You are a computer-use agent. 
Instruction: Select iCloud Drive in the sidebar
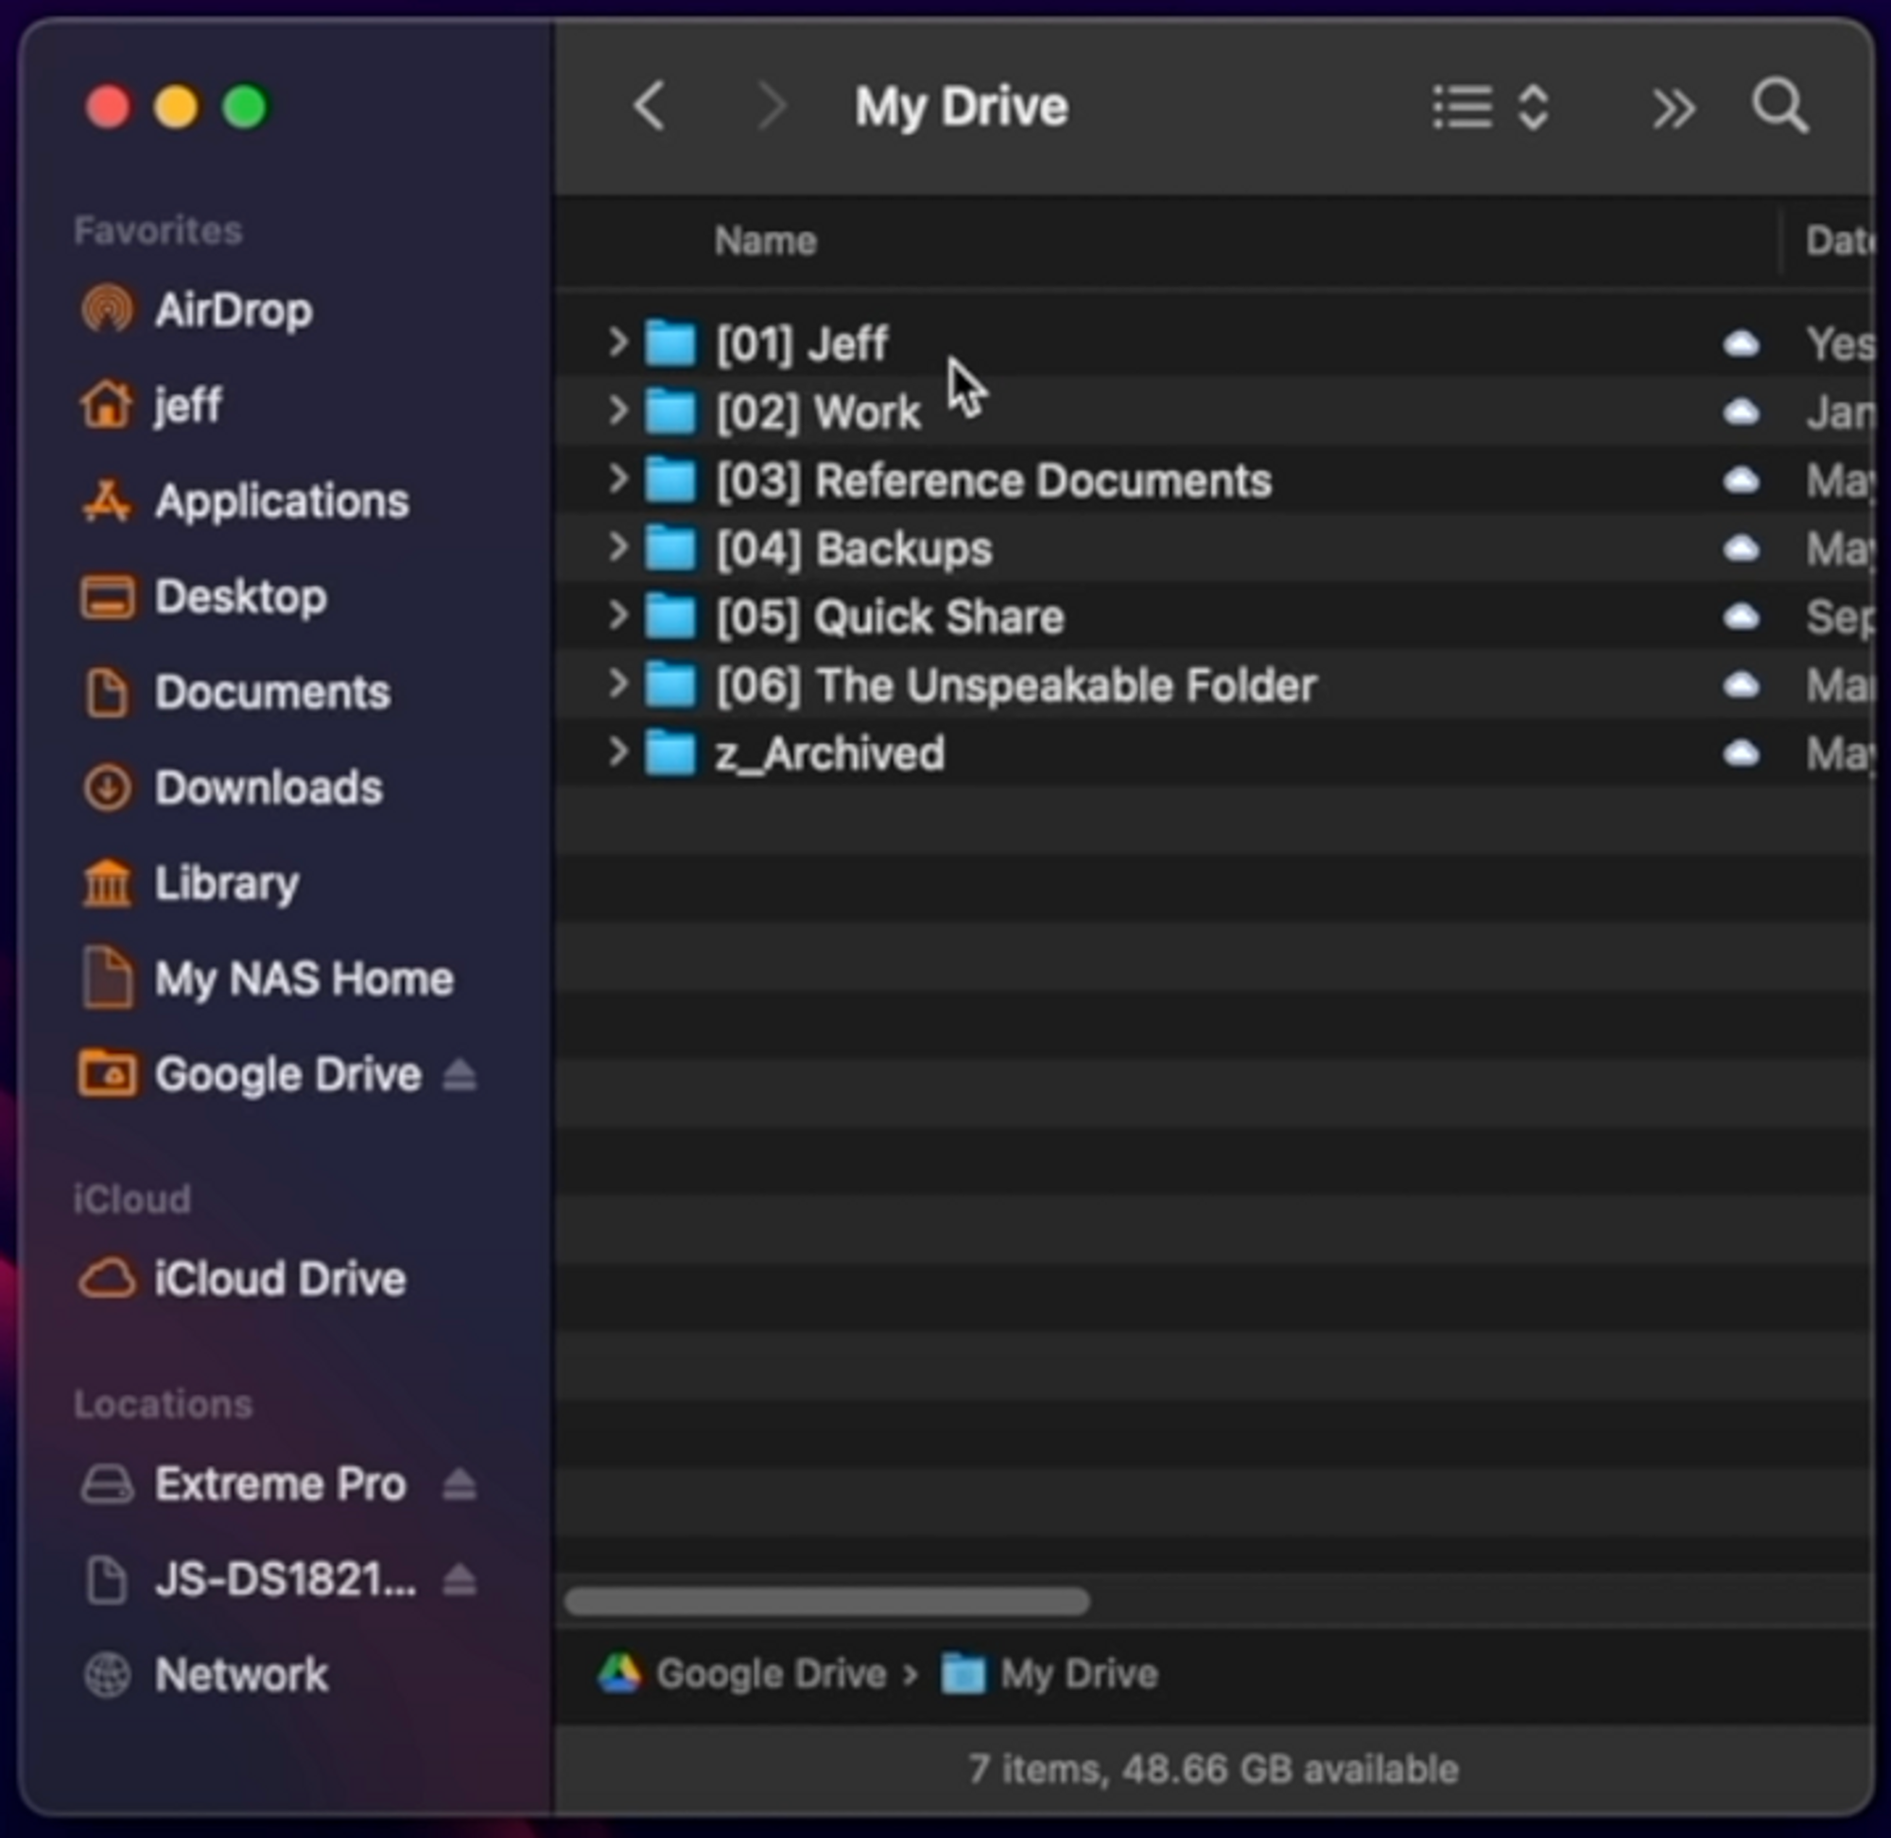point(279,1279)
